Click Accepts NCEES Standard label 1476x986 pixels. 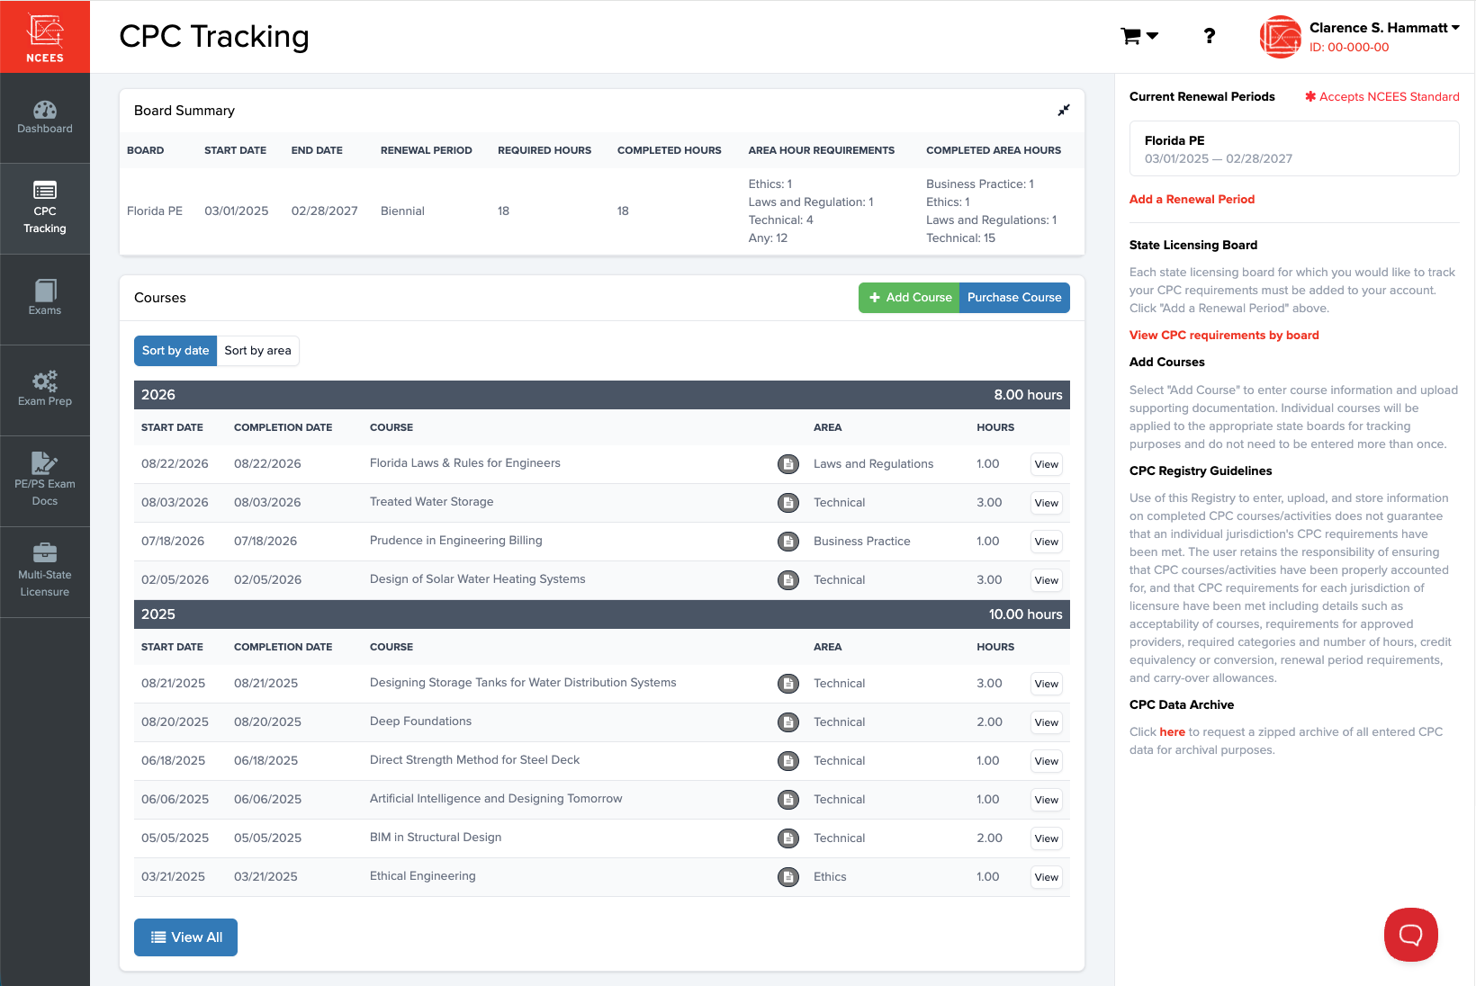point(1382,97)
